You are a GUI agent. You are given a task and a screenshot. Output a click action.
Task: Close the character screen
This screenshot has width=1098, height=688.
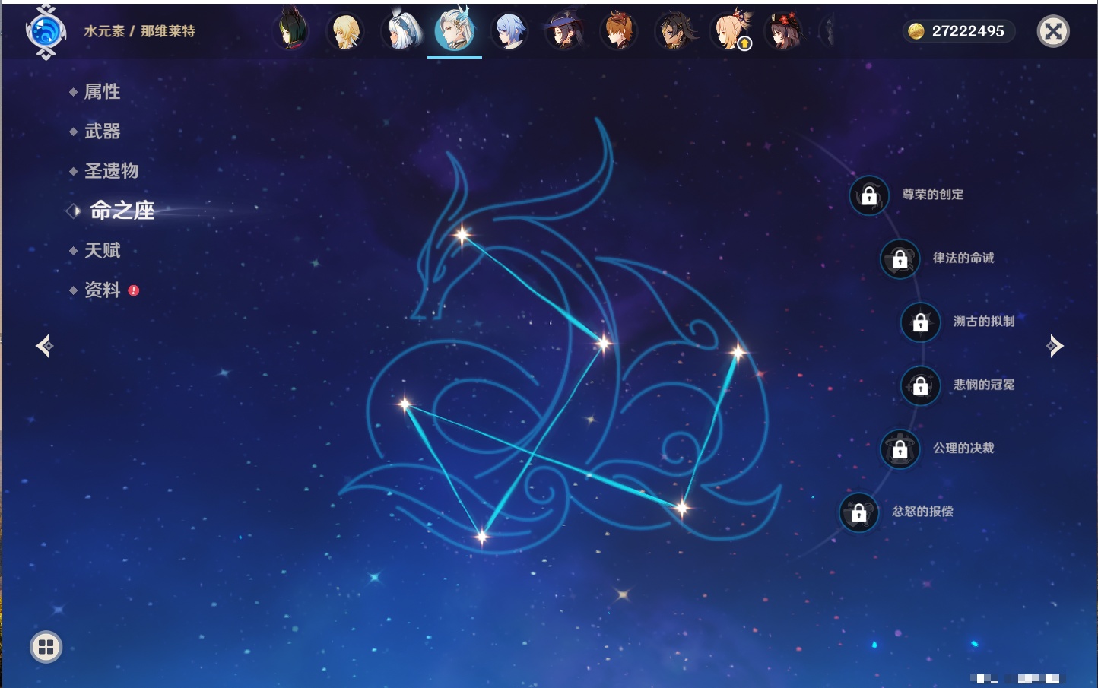click(x=1054, y=31)
